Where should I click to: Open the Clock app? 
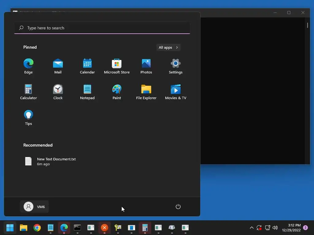point(58,92)
